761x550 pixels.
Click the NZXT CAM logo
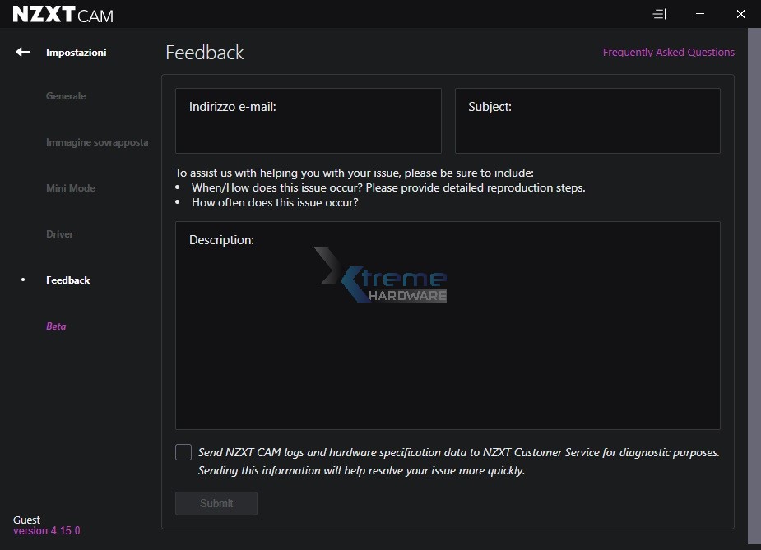(63, 14)
